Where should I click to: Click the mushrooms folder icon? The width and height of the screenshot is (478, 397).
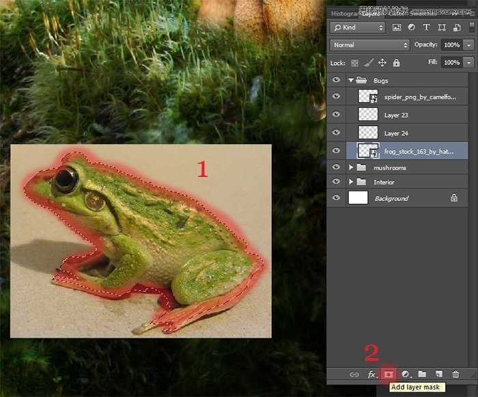[361, 167]
